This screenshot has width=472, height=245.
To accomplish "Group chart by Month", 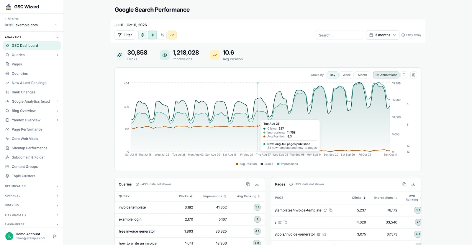I will point(362,75).
